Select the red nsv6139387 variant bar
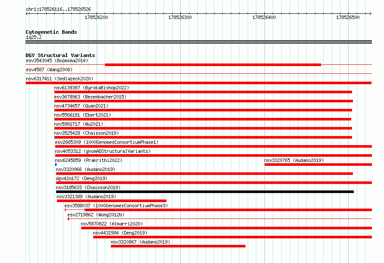The width and height of the screenshot is (384, 263). coord(203,92)
